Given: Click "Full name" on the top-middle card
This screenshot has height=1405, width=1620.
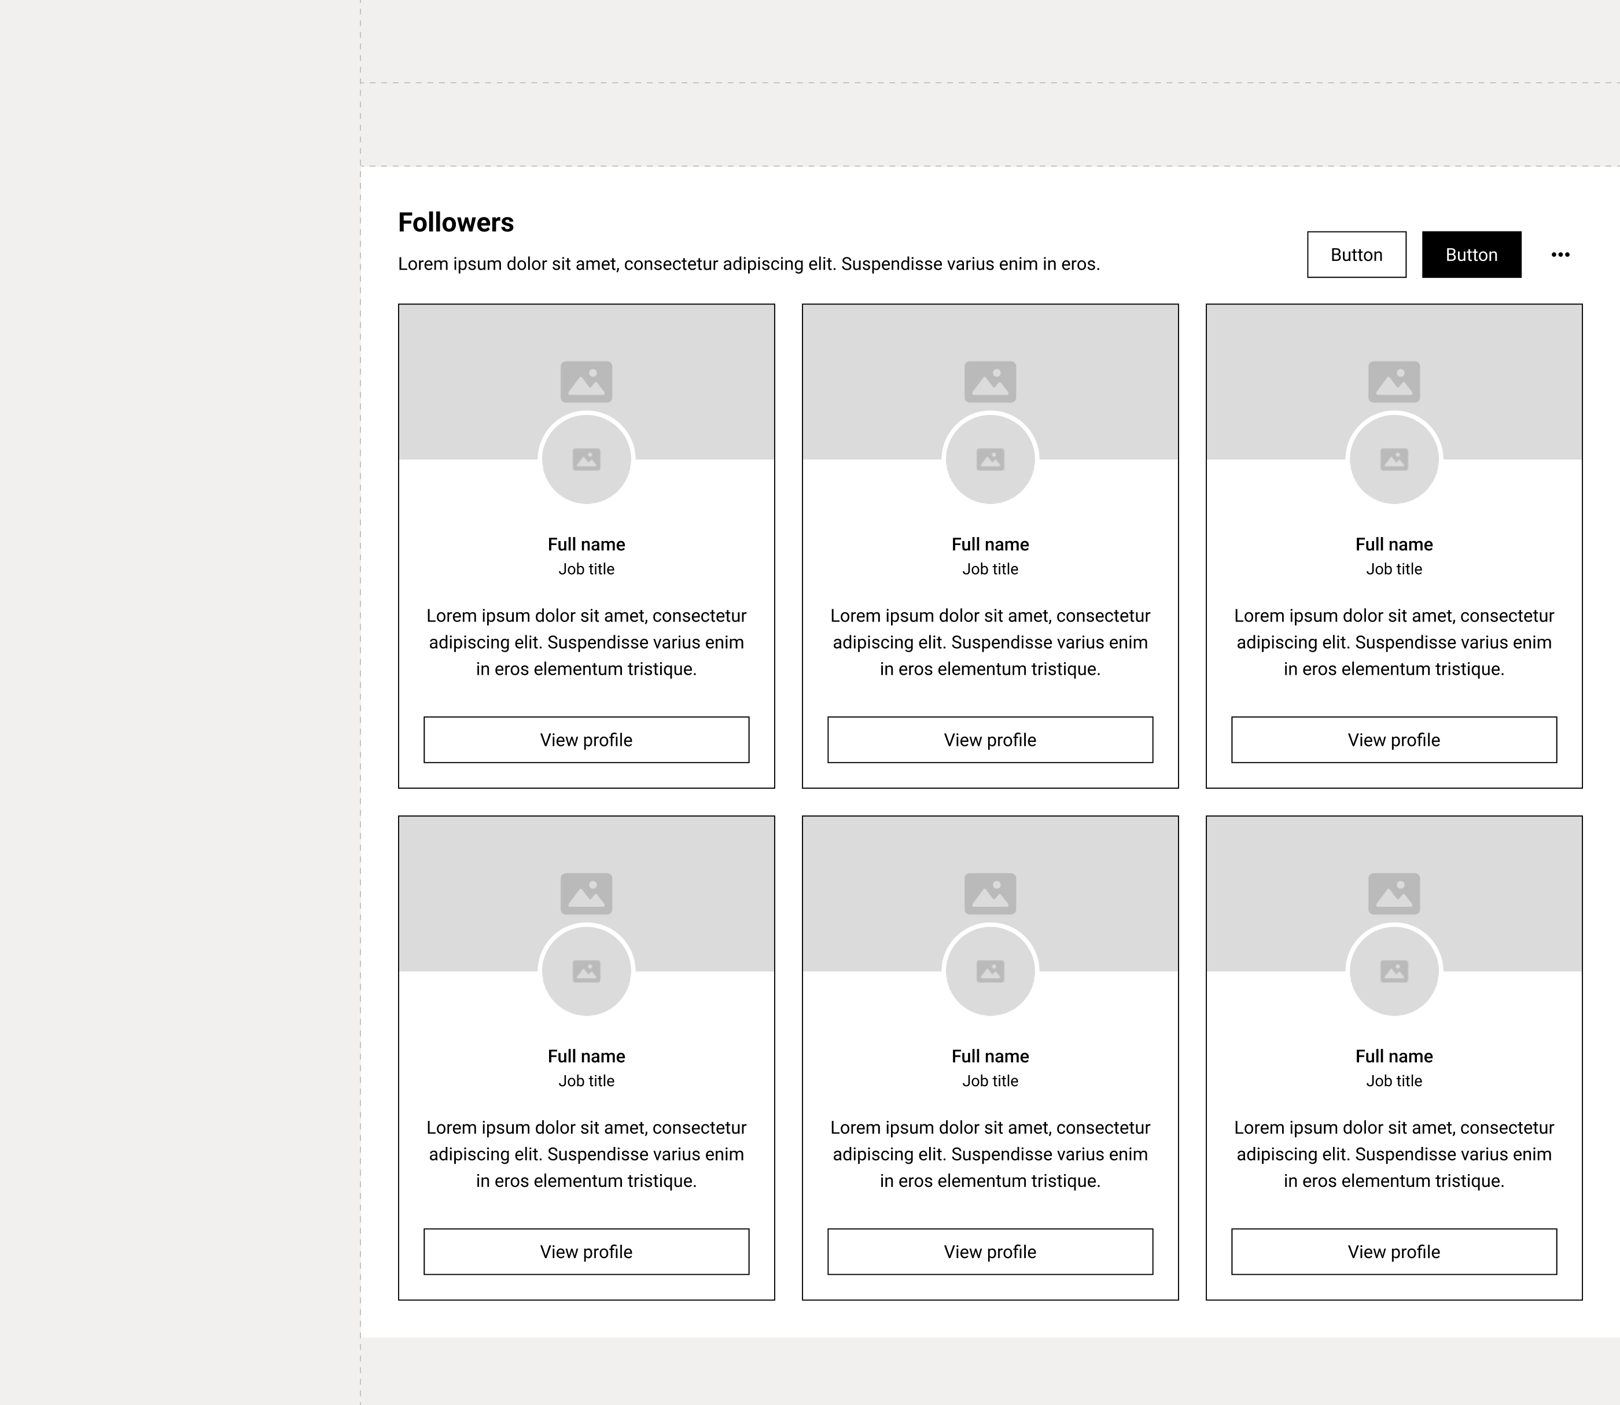Looking at the screenshot, I should (x=990, y=544).
